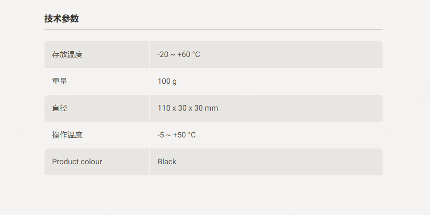The height and width of the screenshot is (215, 430).
Task: Select the 100 g weight value
Action: point(167,81)
